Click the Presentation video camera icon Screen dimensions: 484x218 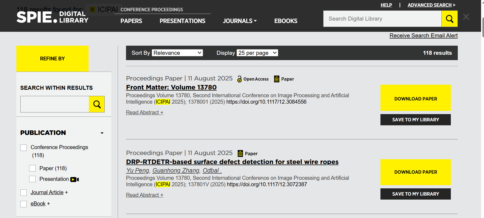click(x=75, y=180)
